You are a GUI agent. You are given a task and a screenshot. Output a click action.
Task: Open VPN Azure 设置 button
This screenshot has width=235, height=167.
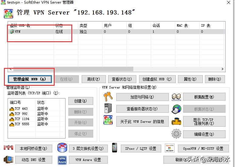[x=88, y=160]
